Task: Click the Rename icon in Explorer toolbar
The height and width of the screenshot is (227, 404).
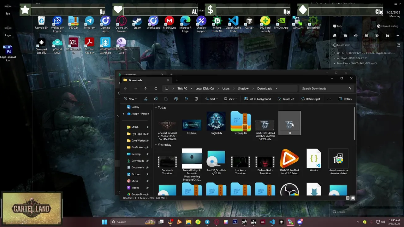Action: pyautogui.click(x=176, y=99)
